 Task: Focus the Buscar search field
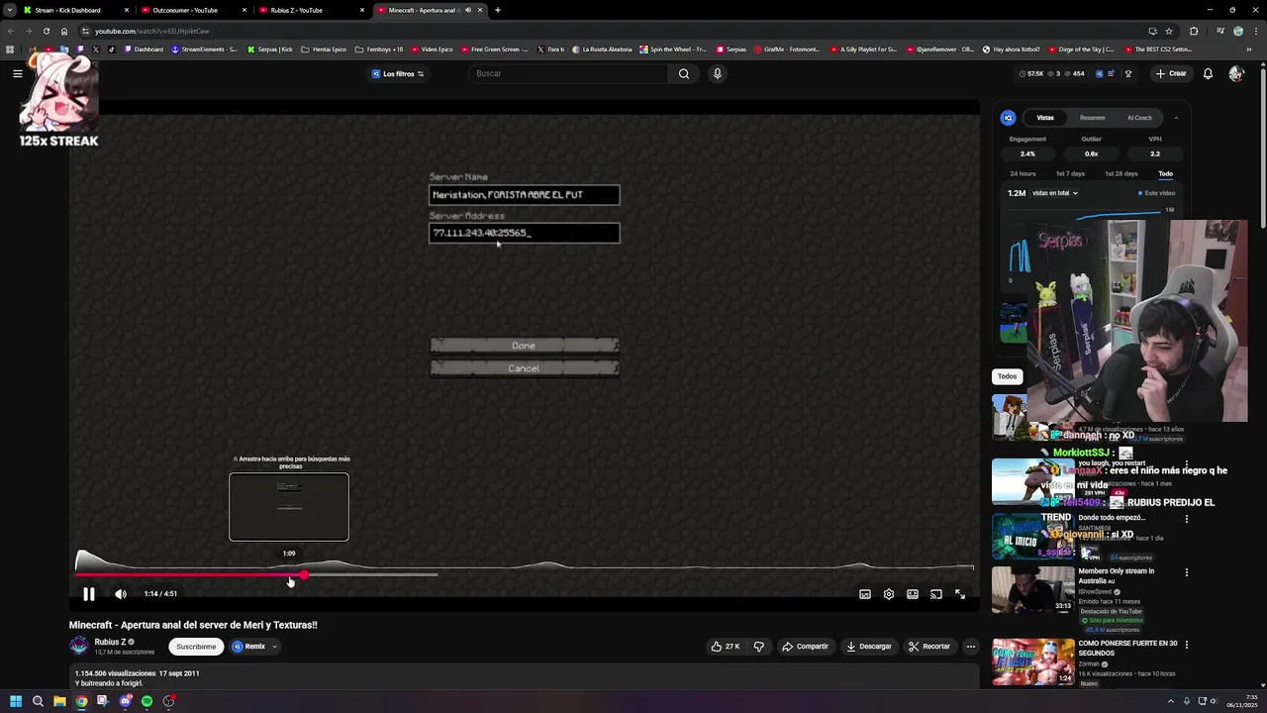(569, 73)
